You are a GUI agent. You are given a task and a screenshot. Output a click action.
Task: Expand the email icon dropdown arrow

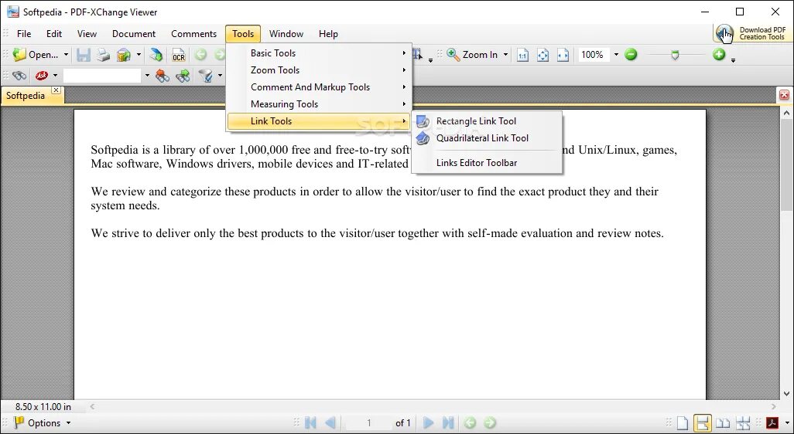pos(139,55)
